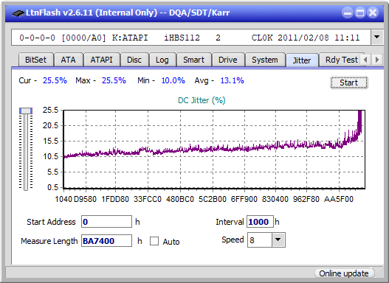Open the ATAPI tab
This screenshot has width=389, height=283.
tap(101, 60)
